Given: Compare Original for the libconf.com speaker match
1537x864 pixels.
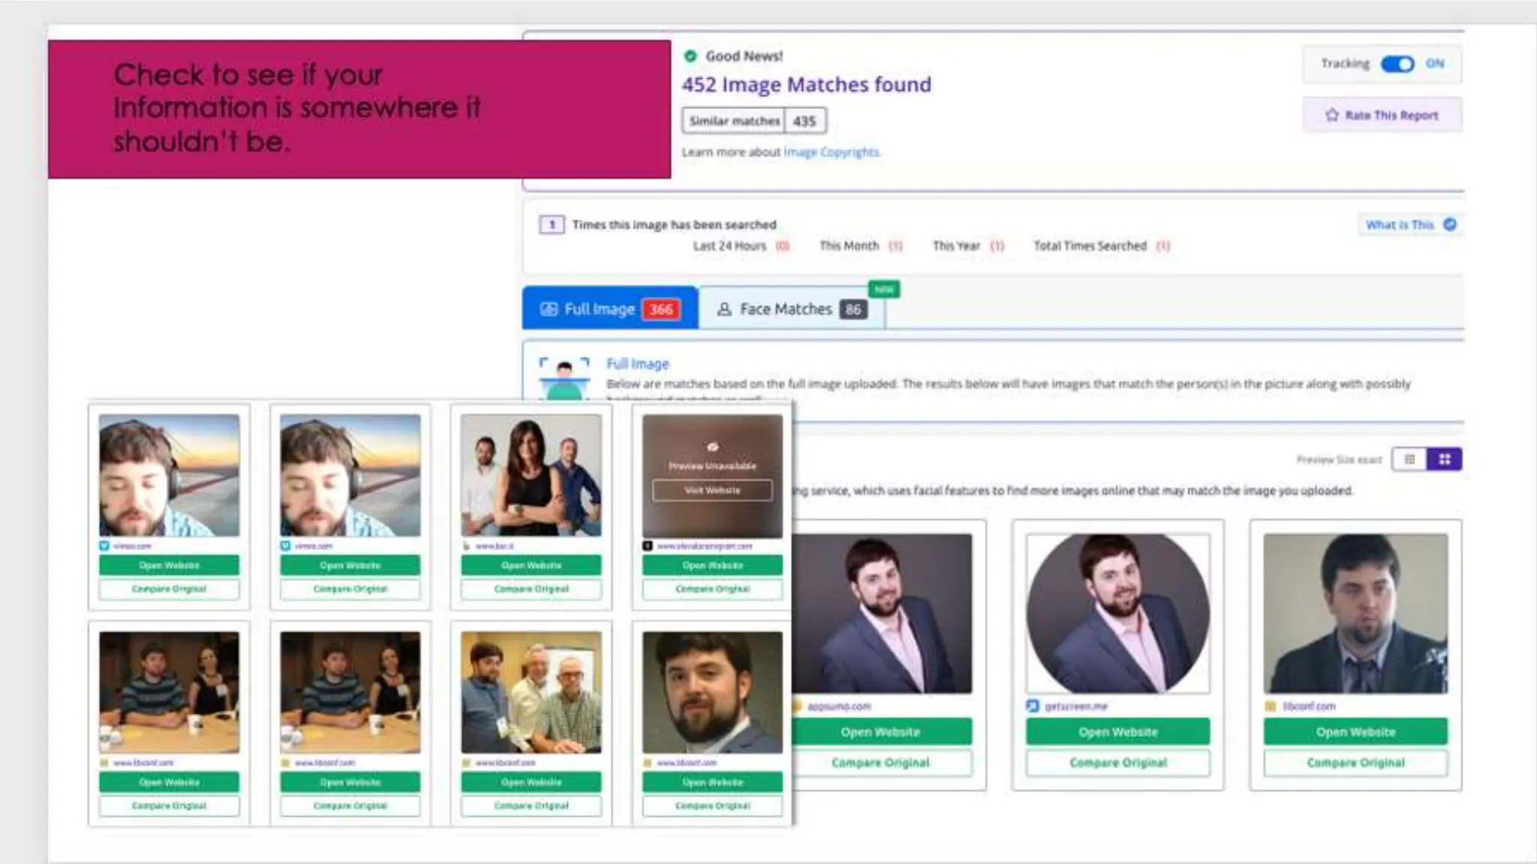Looking at the screenshot, I should click(1355, 763).
